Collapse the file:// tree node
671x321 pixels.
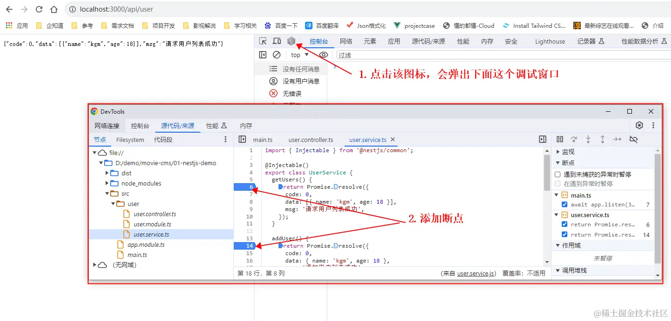coord(94,153)
